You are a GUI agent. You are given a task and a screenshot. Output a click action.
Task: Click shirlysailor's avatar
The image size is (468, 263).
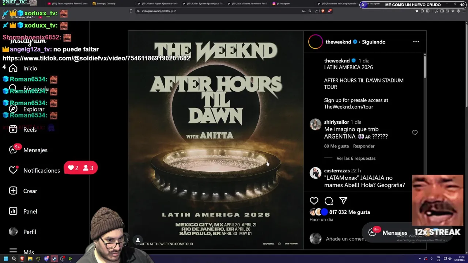[316, 125]
